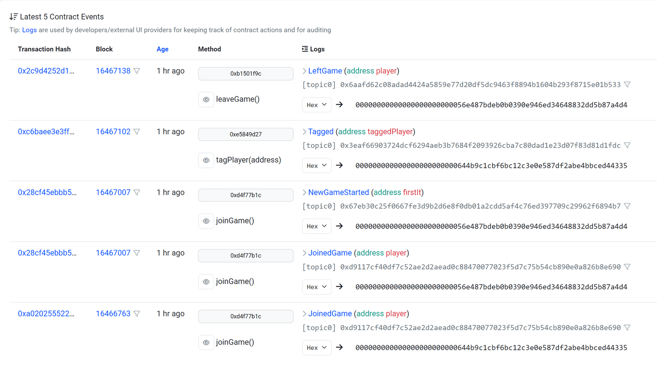
Task: Click the Tagged hex data value
Action: (491, 166)
